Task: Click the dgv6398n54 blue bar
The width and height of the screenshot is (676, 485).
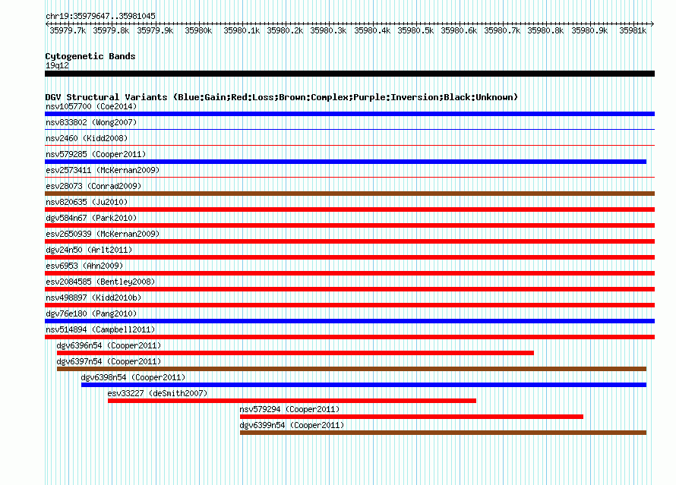Action: [x=364, y=385]
